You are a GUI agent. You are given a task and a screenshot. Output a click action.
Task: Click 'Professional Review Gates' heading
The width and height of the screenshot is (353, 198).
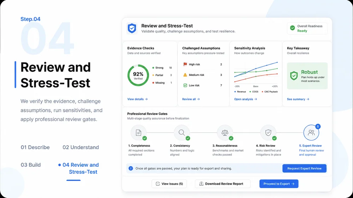coord(147,114)
